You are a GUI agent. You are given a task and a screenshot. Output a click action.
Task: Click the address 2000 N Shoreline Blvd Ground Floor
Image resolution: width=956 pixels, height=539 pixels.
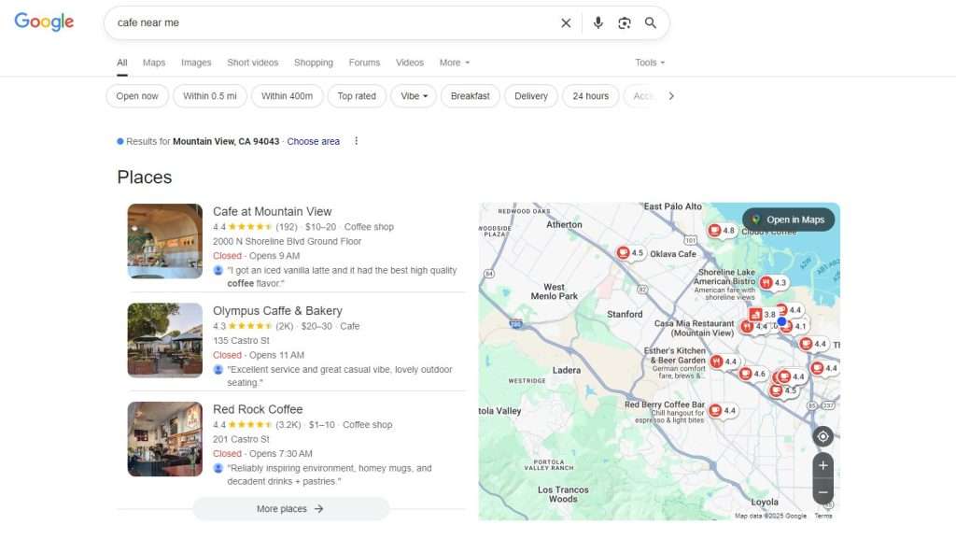pyautogui.click(x=288, y=241)
